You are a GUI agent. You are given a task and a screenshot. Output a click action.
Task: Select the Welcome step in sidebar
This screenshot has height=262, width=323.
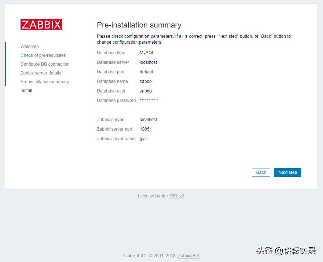point(29,47)
